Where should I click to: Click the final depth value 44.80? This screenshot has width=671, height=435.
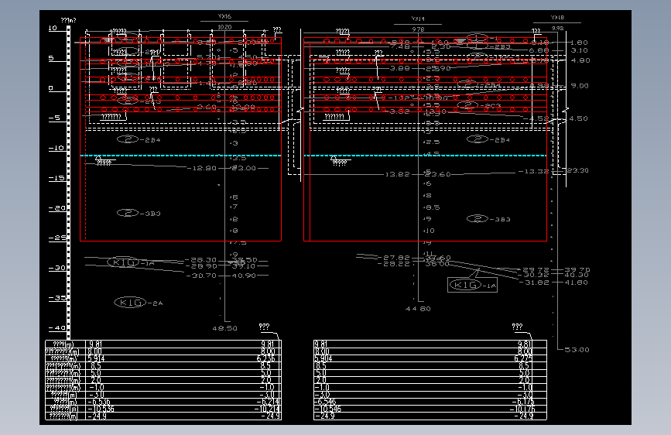pyautogui.click(x=418, y=309)
